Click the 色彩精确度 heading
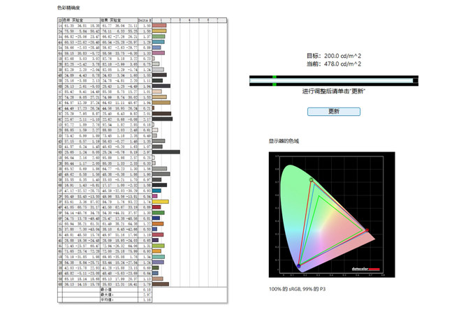 (68, 8)
